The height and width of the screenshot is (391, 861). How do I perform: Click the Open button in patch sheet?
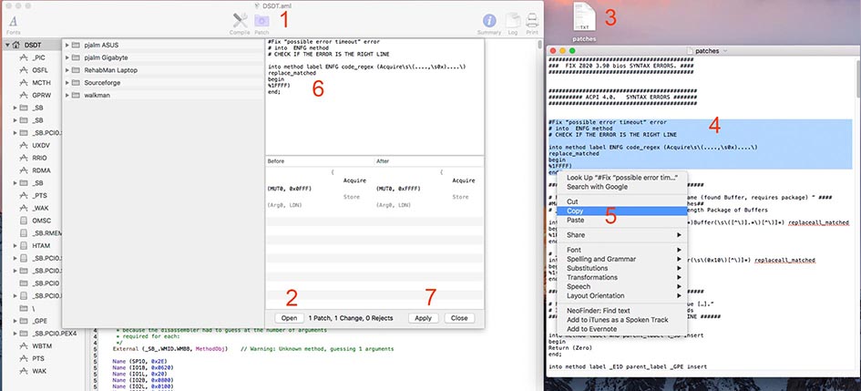coord(289,318)
